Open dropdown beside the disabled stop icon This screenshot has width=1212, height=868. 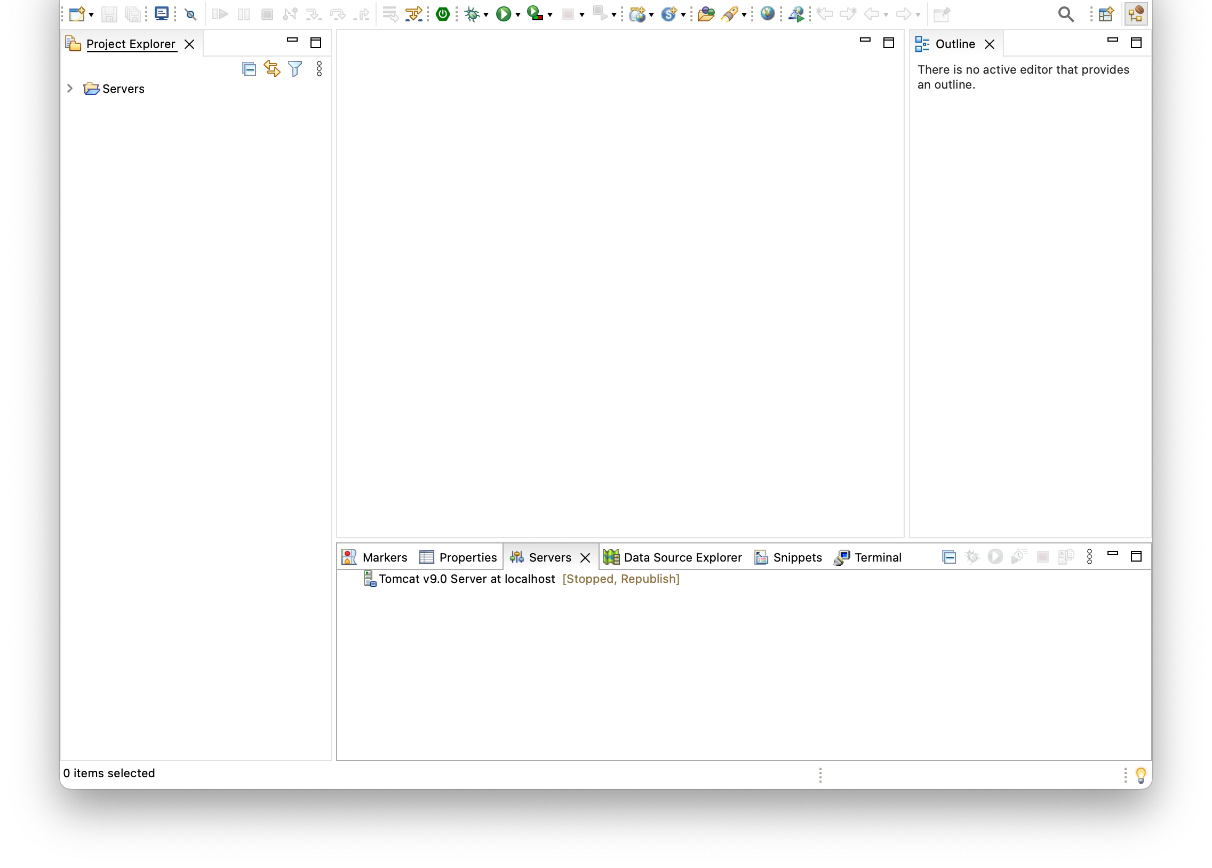[x=581, y=15]
